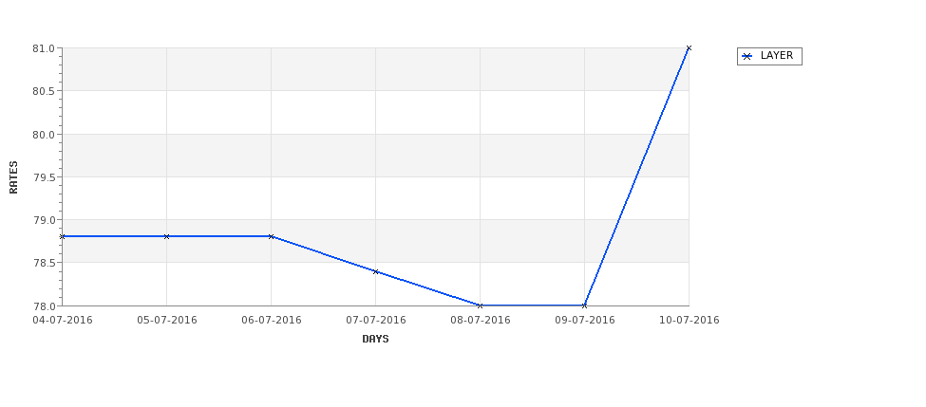Select the peak data point at 81.0
Viewport: 926px width, 407px height.
point(689,48)
